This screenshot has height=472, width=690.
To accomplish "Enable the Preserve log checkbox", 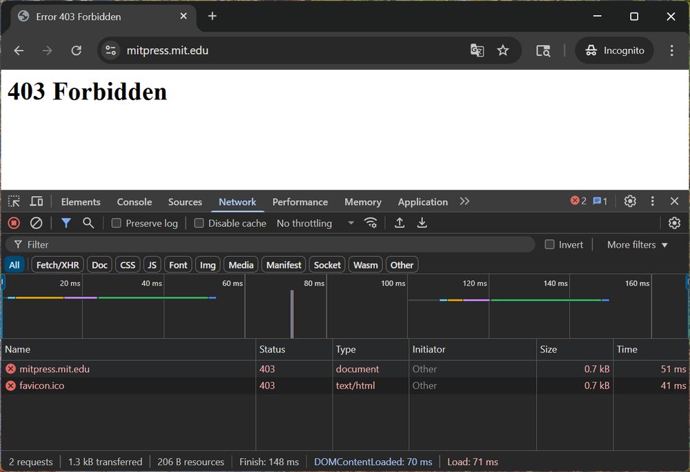I will coord(116,224).
